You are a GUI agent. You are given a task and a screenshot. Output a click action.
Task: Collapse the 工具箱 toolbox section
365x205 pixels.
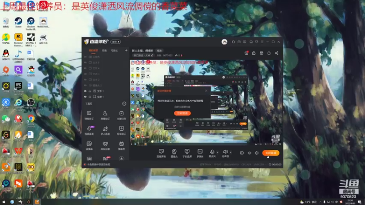point(124,104)
